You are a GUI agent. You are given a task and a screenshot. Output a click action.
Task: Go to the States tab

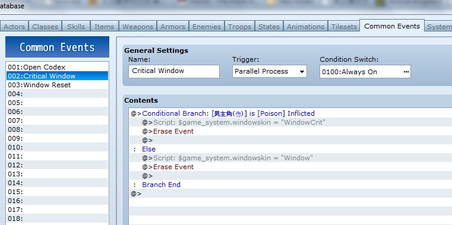(269, 27)
